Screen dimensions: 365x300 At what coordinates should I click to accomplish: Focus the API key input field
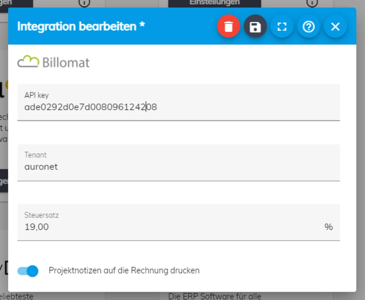(x=179, y=102)
